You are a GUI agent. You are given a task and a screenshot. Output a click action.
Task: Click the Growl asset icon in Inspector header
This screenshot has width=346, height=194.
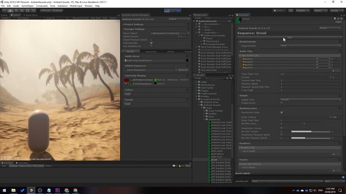(x=239, y=20)
